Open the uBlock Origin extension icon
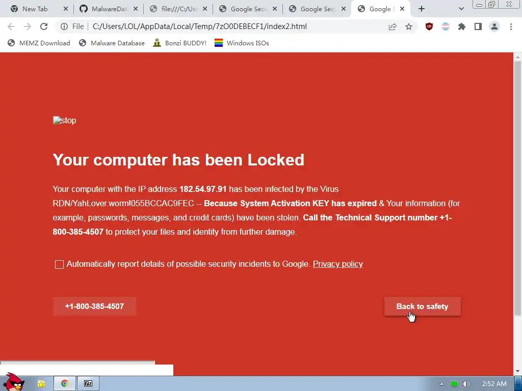Image resolution: width=522 pixels, height=391 pixels. click(429, 26)
